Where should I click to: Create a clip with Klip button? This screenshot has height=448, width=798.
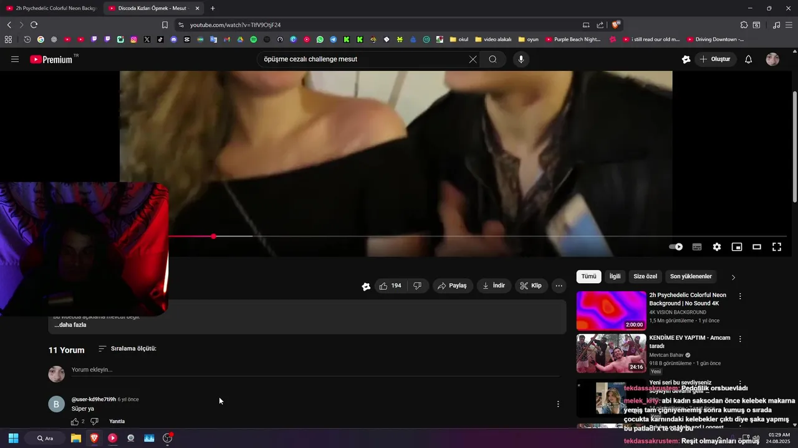click(x=531, y=286)
